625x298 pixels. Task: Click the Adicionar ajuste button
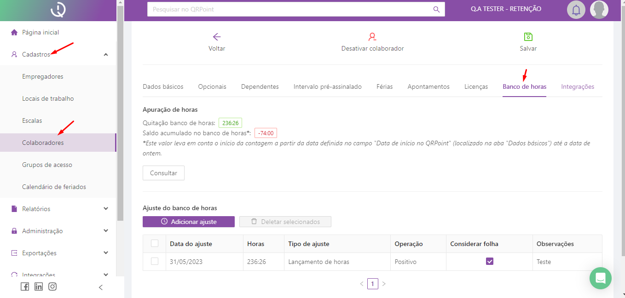coord(189,222)
